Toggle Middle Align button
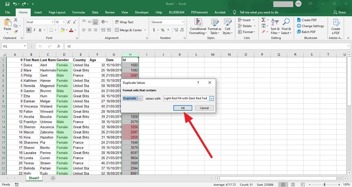This screenshot has width=352, height=187. tap(89, 22)
